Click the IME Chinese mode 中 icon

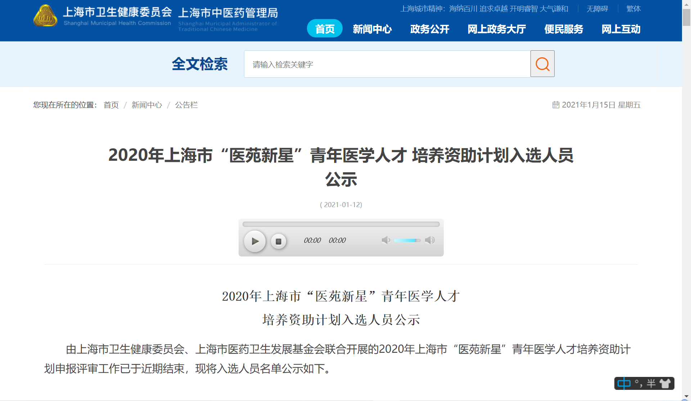tap(624, 383)
